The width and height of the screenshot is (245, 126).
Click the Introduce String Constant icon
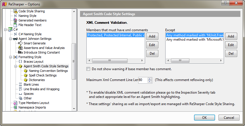click(x=20, y=52)
